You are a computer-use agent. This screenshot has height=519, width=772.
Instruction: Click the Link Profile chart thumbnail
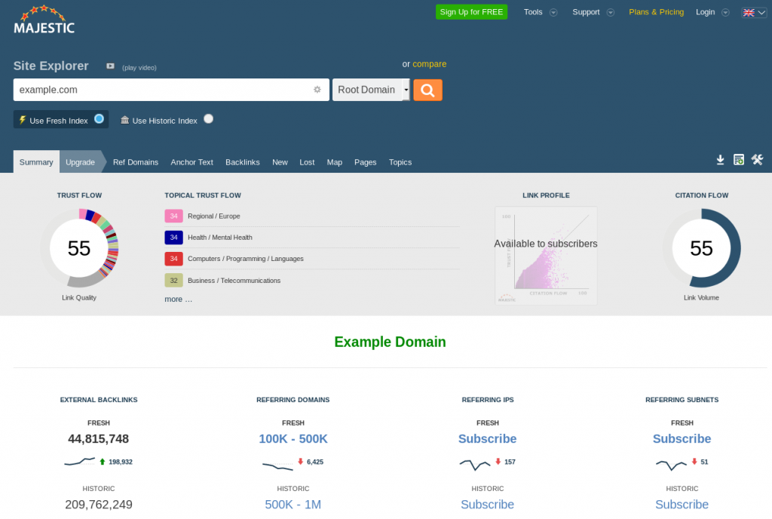click(x=546, y=256)
